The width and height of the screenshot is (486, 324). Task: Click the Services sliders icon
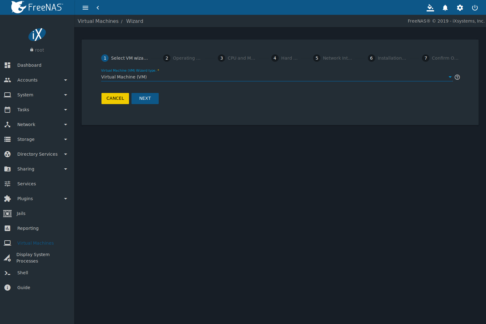point(7,184)
